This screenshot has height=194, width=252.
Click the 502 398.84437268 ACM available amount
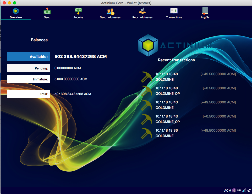click(x=80, y=57)
